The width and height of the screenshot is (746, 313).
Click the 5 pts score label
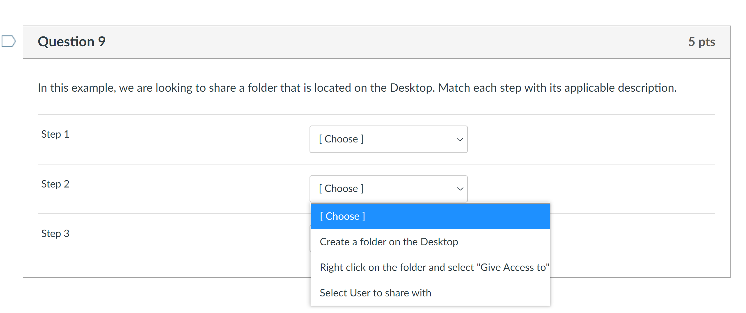pos(702,42)
